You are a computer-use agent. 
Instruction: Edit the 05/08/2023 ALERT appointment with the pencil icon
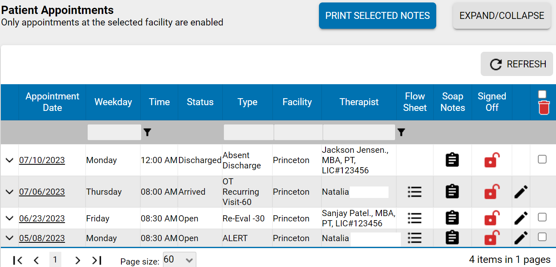tap(521, 238)
